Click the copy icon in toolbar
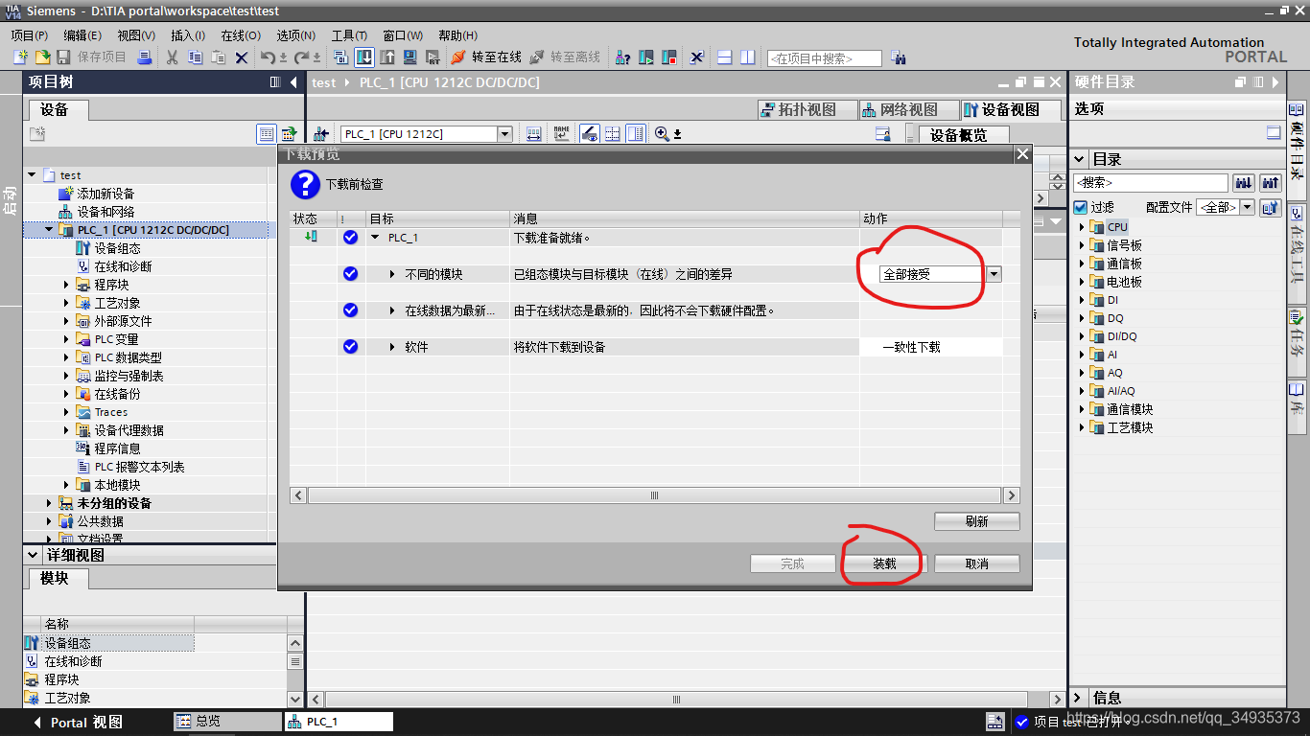The height and width of the screenshot is (736, 1310). coord(195,57)
